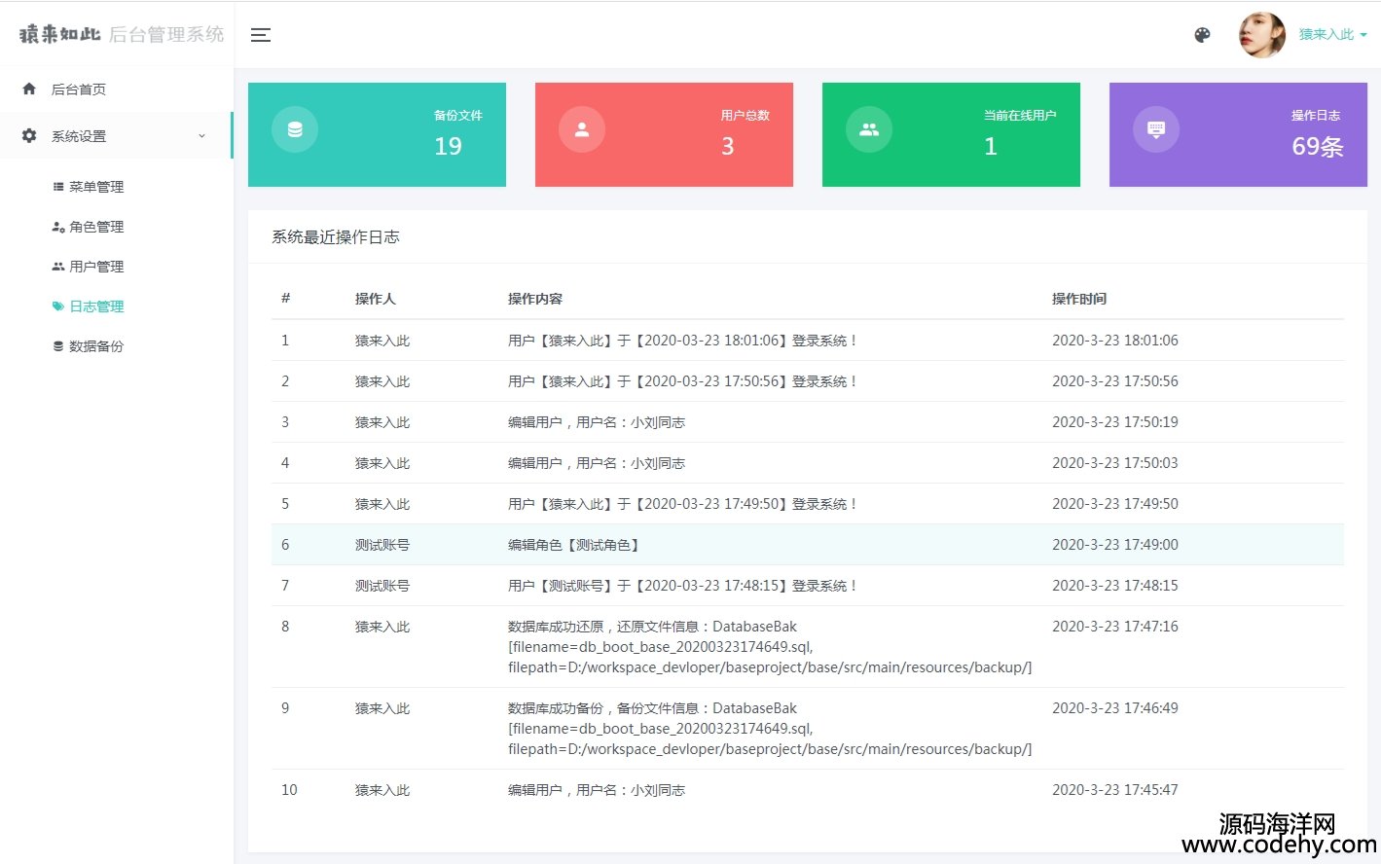Go to 后台首页 menu item
1381x864 pixels.
79,90
